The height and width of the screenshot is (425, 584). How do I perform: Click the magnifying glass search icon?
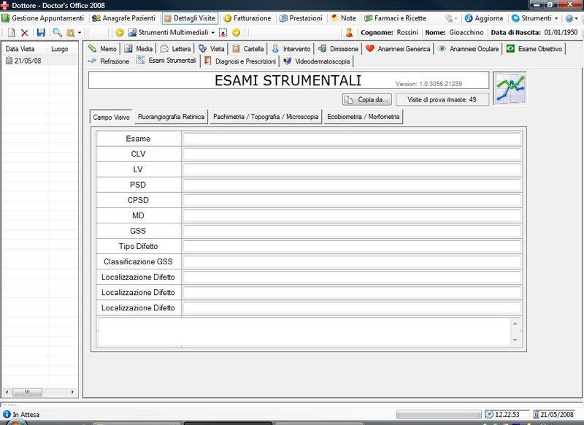point(58,33)
